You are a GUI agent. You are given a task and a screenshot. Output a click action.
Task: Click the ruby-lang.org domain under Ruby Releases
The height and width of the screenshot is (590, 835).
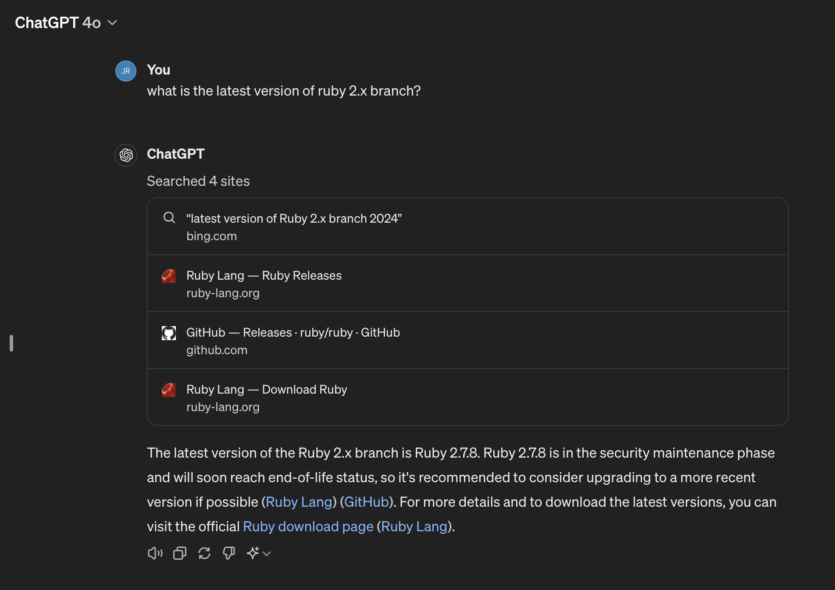click(223, 293)
